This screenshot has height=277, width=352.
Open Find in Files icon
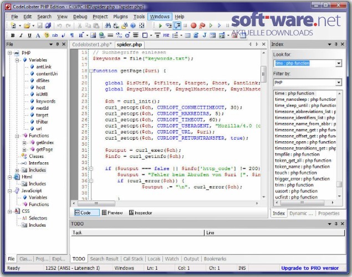(124, 25)
